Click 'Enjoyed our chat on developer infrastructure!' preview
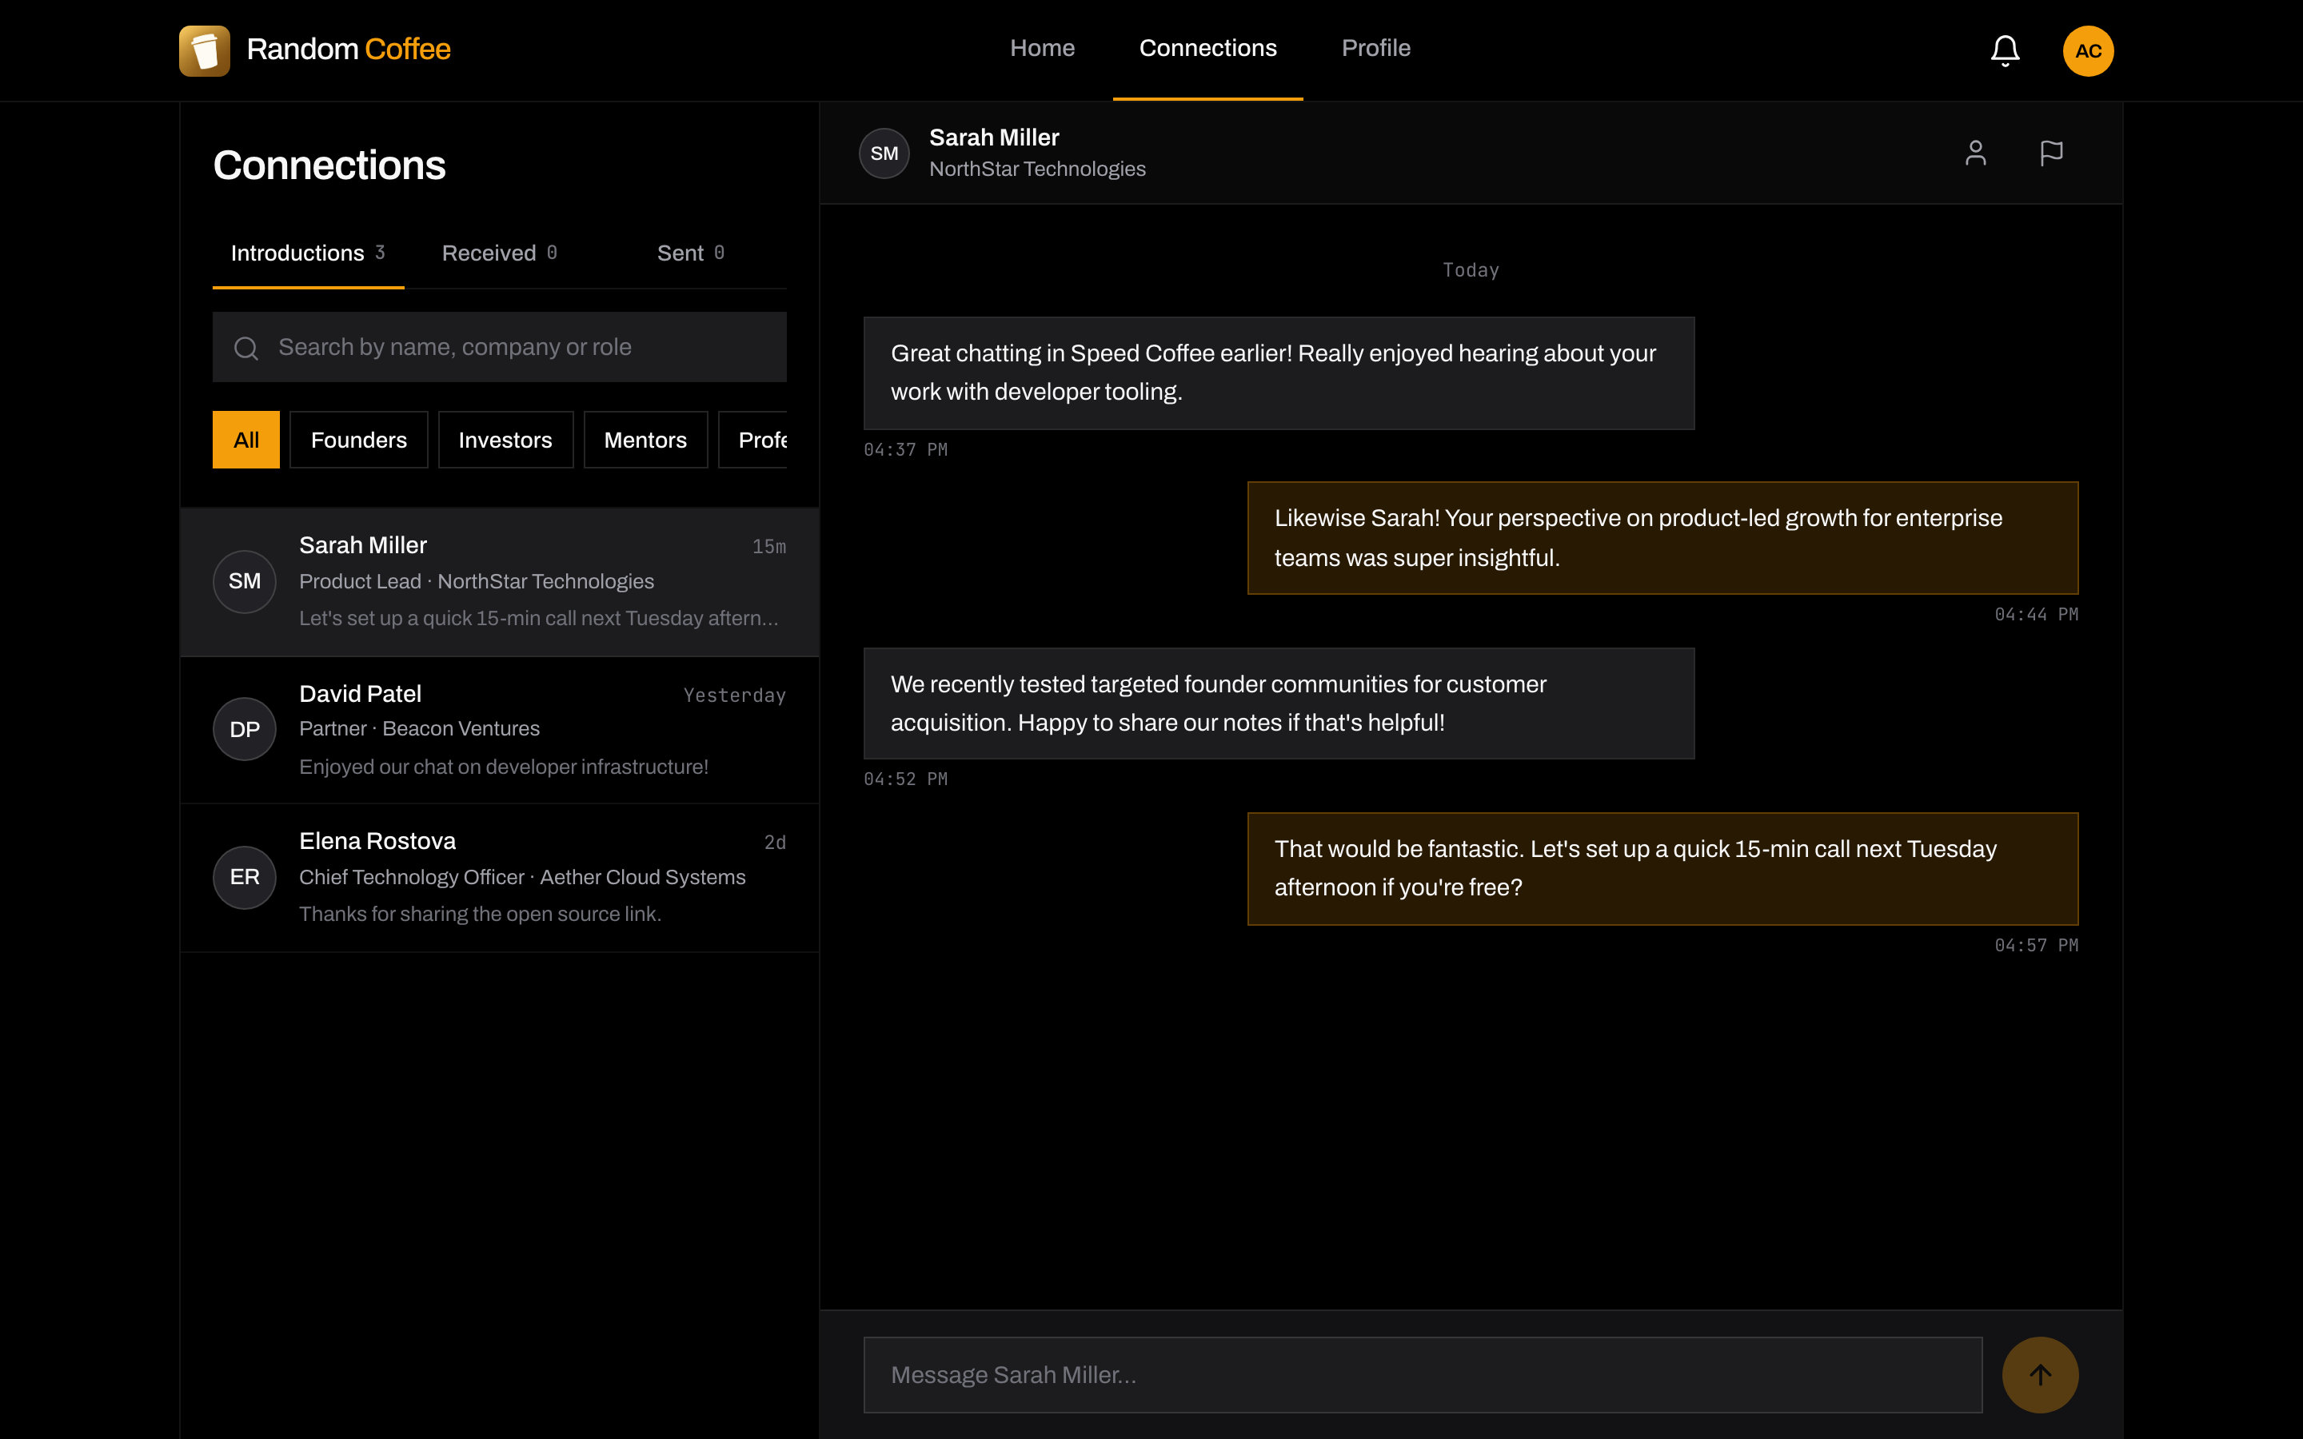The height and width of the screenshot is (1439, 2303). pyautogui.click(x=504, y=767)
